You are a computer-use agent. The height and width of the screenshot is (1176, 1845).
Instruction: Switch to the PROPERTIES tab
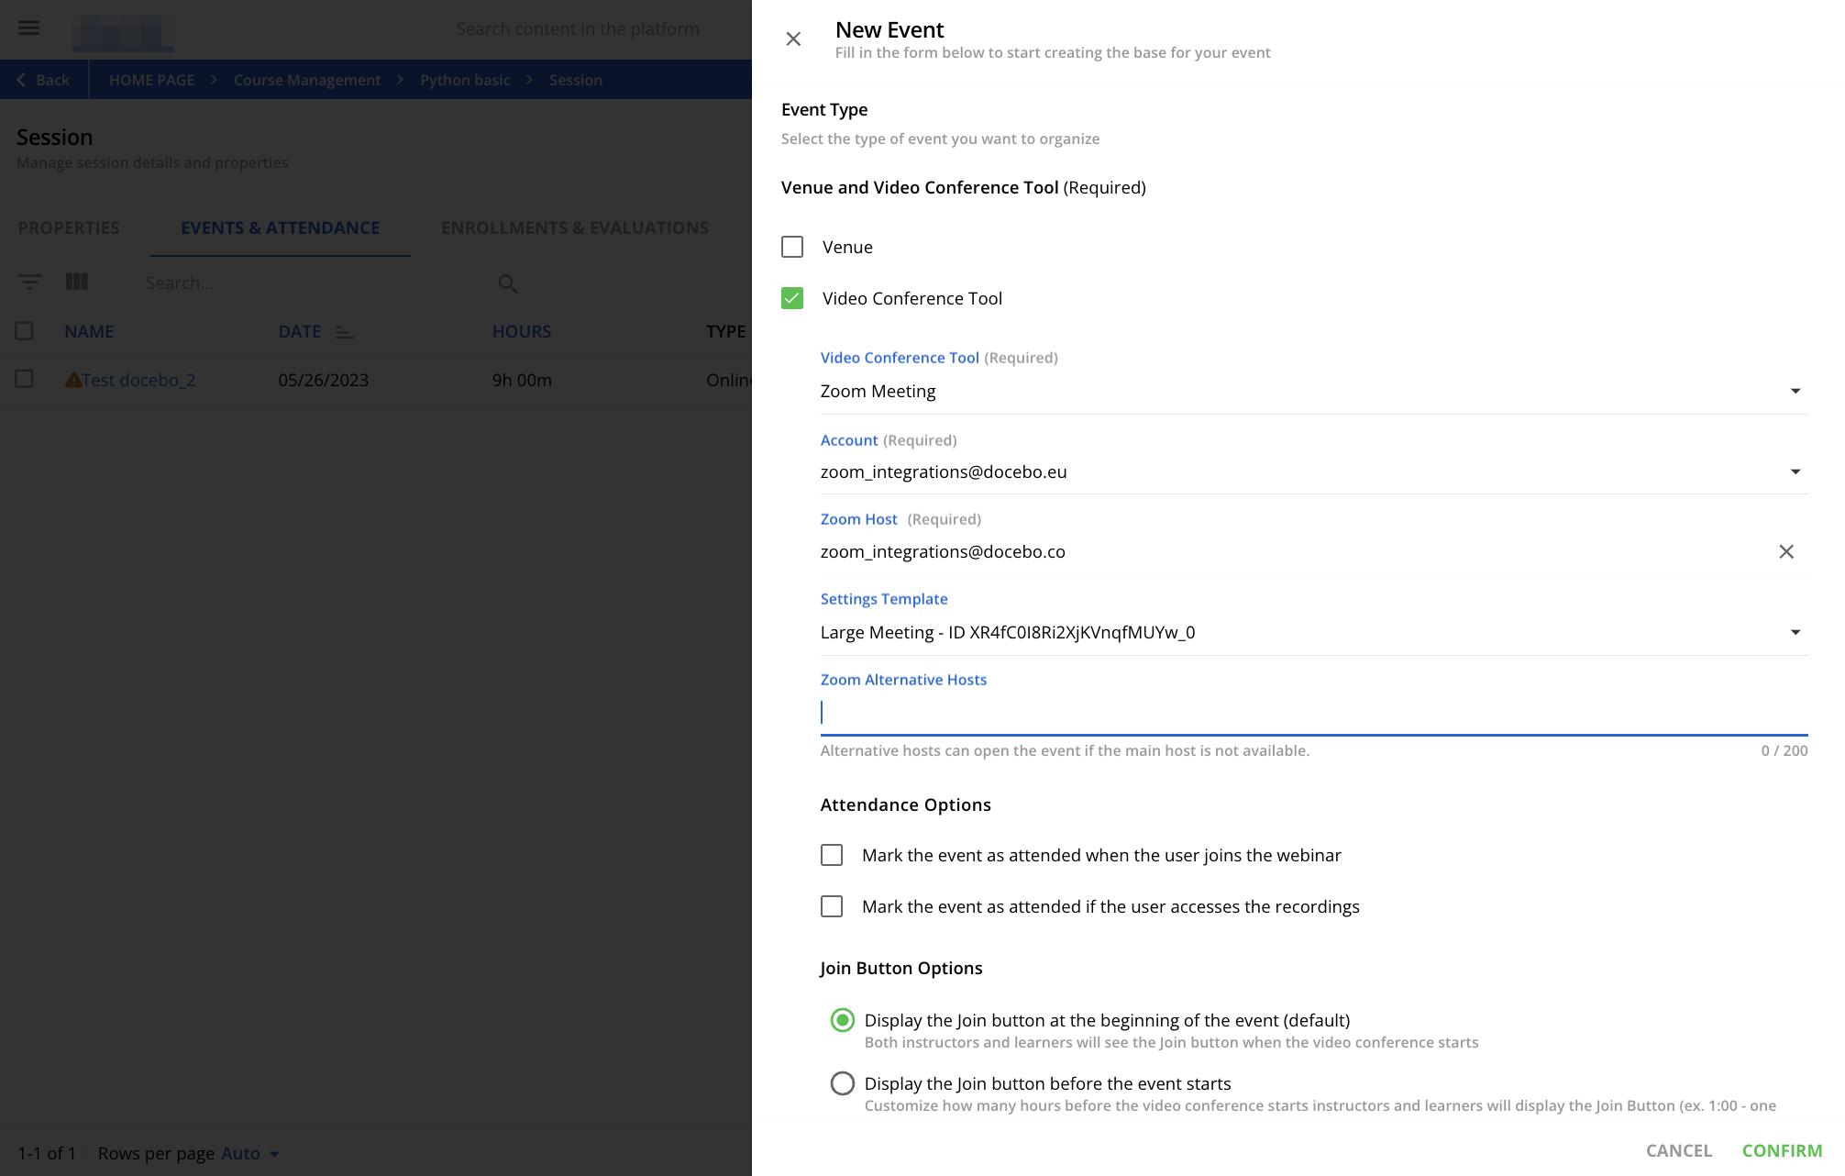tap(69, 227)
